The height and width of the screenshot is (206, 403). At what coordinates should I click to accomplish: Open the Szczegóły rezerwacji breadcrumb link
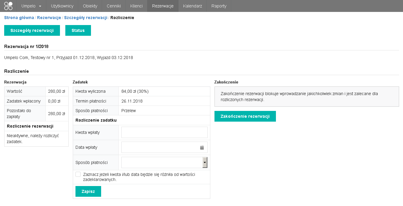(86, 18)
